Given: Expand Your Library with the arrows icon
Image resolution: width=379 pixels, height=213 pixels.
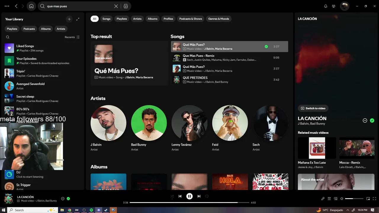Looking at the screenshot, I should pos(78,19).
